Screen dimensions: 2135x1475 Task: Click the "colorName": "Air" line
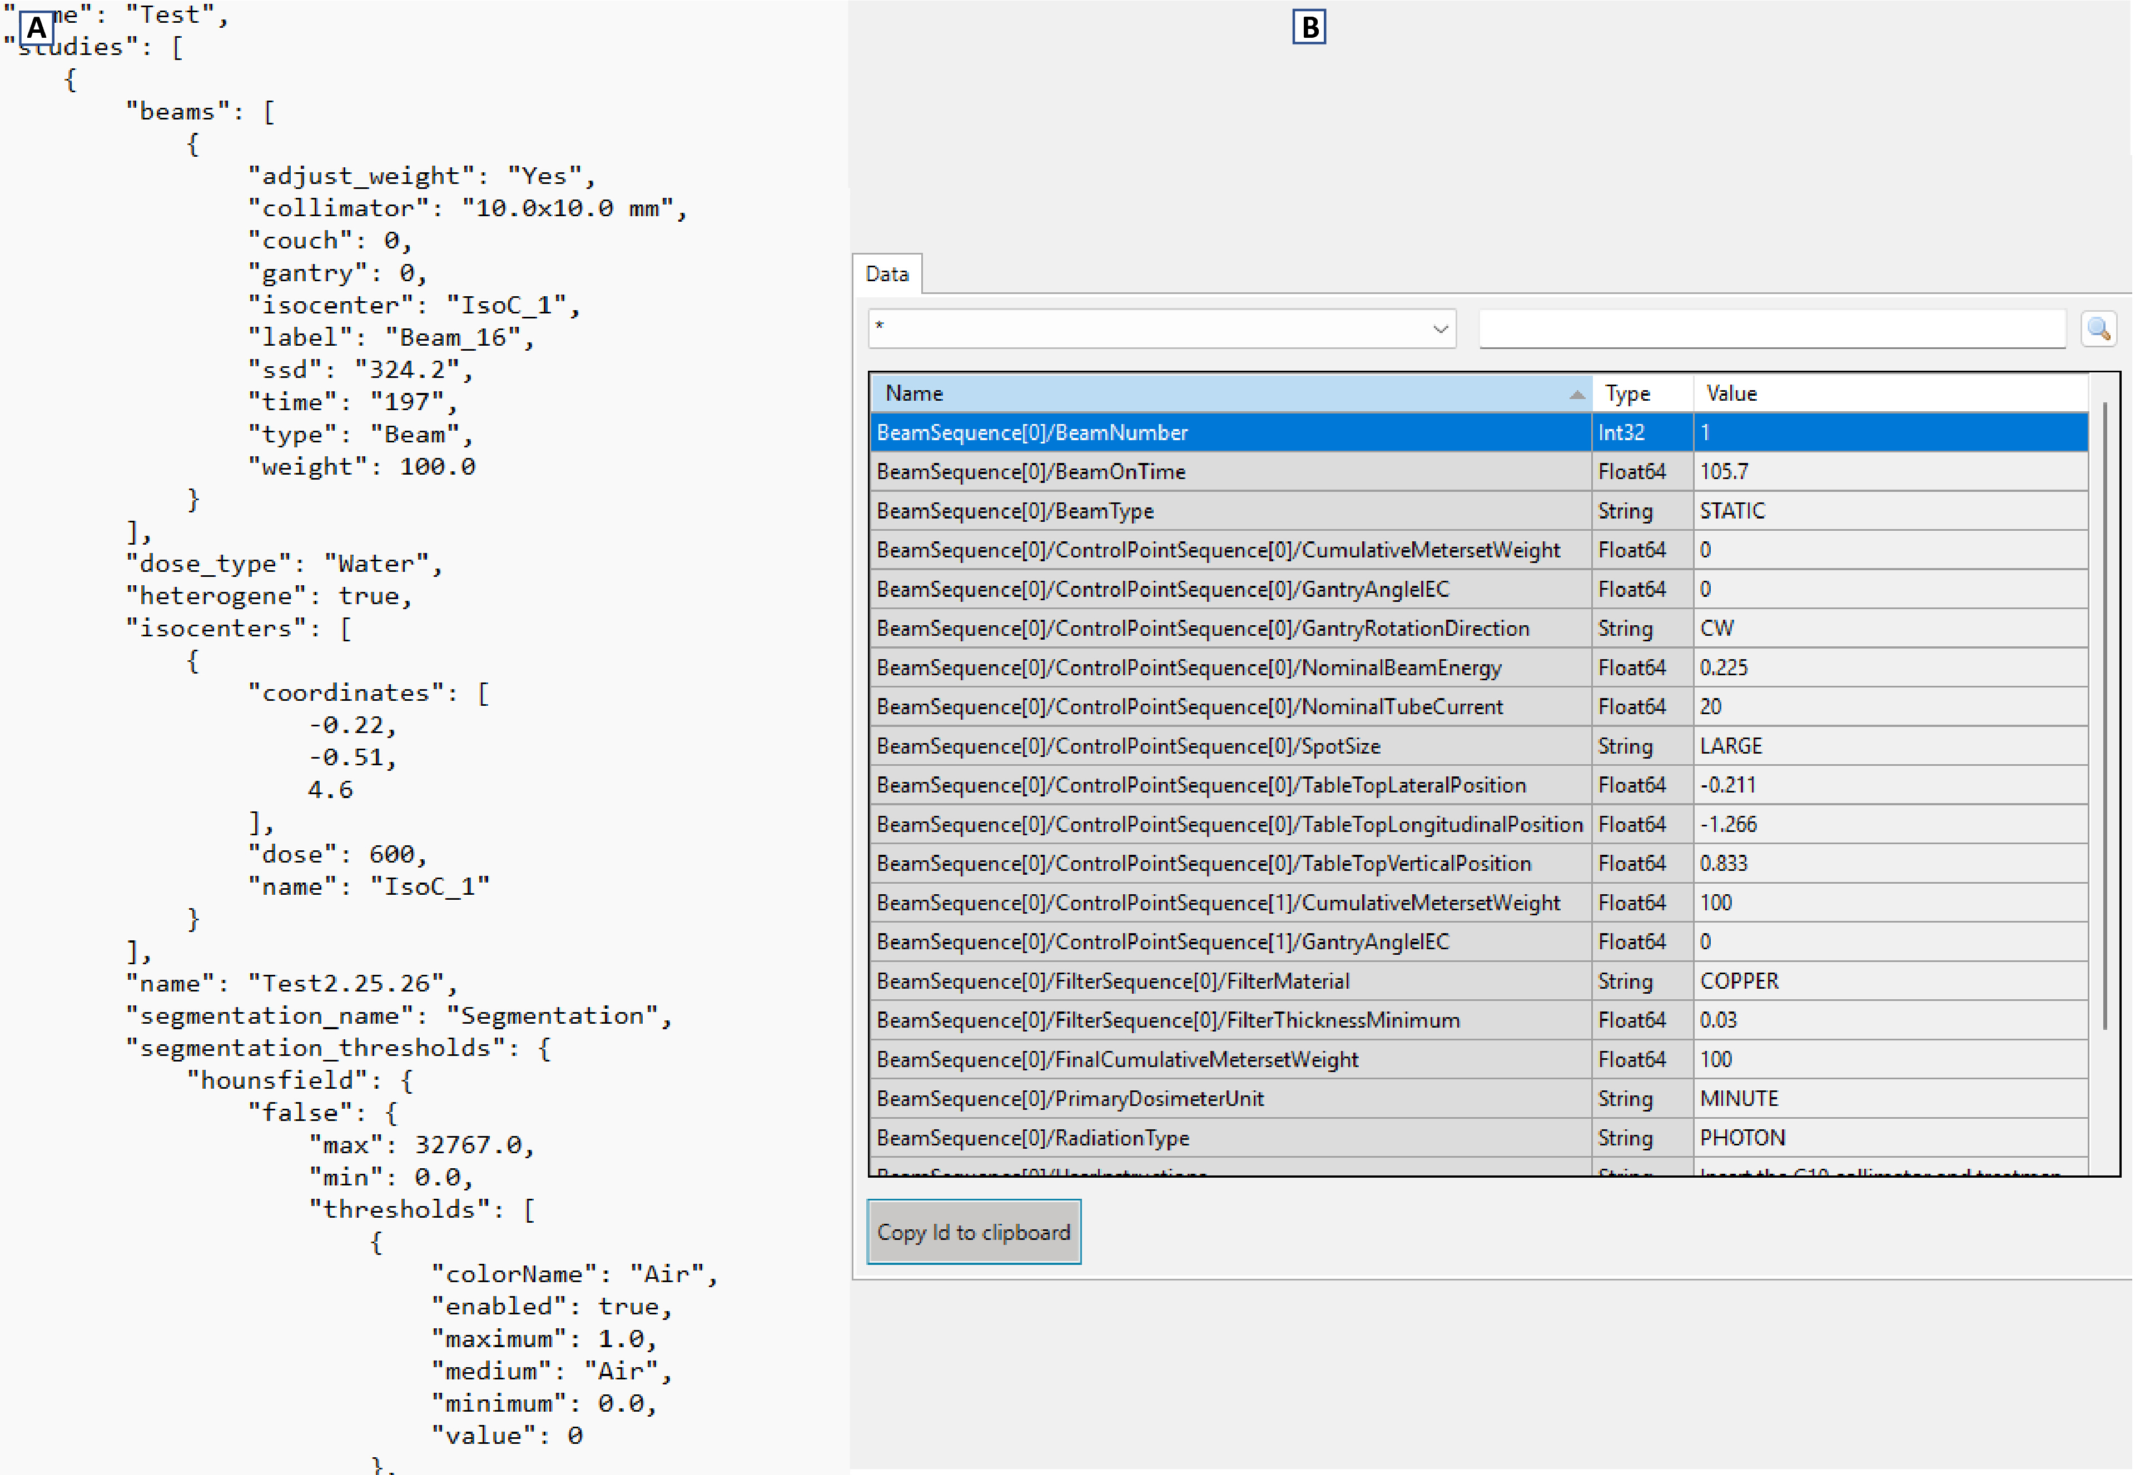(x=575, y=1274)
